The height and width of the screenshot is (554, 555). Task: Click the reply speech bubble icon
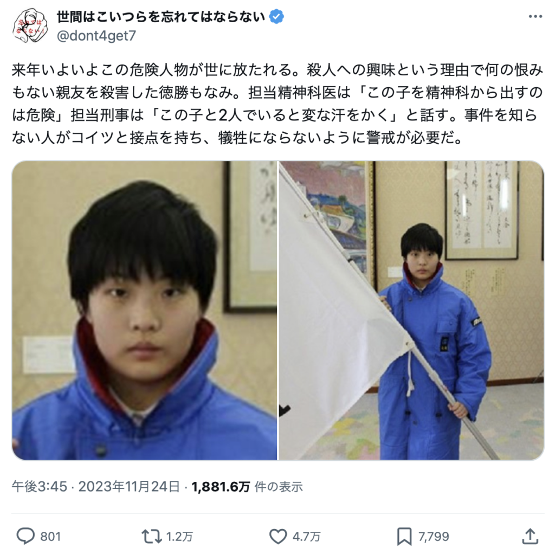tap(25, 536)
